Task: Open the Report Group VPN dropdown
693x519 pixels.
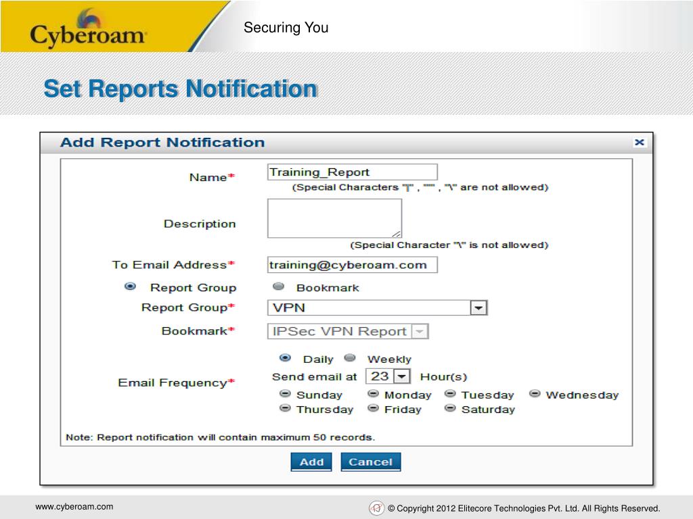Action: [x=377, y=307]
